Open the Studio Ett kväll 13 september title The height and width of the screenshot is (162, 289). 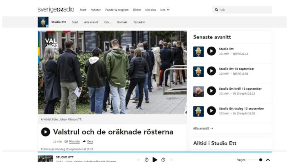(240, 89)
